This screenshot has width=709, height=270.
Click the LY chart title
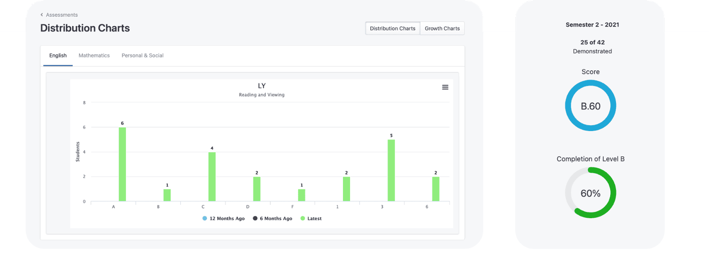261,86
